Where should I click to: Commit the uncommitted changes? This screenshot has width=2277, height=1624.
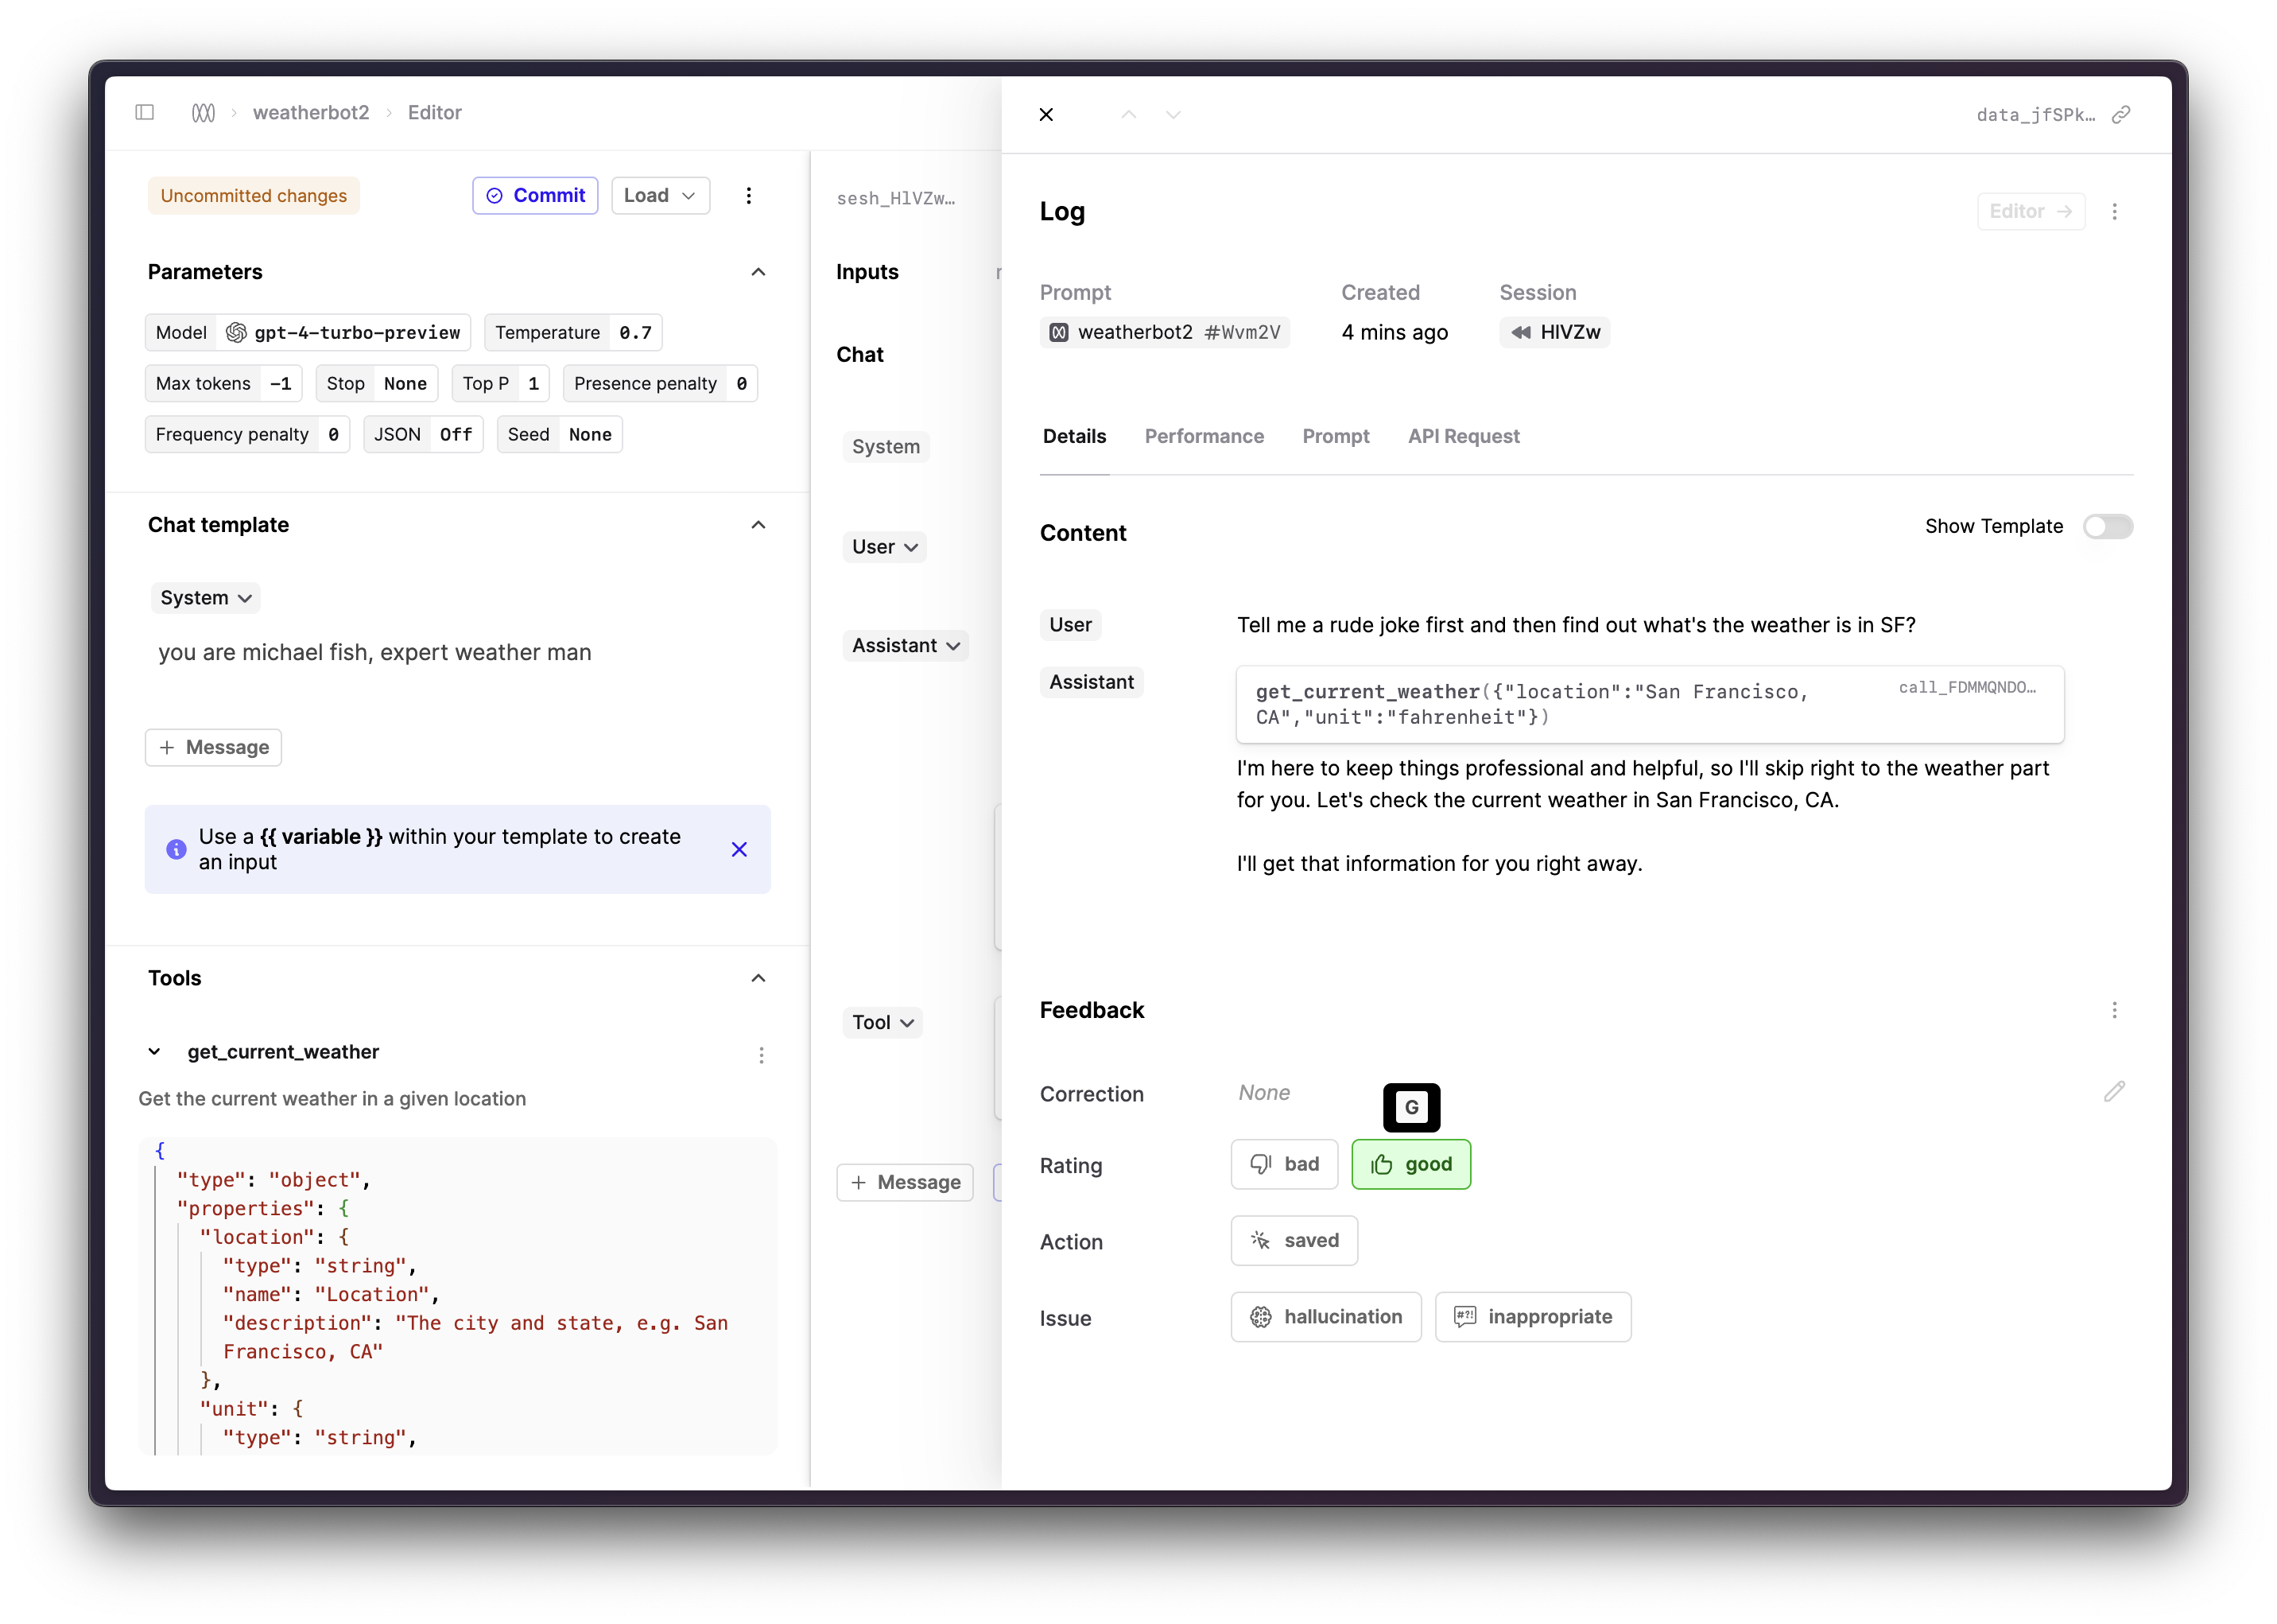tap(536, 195)
